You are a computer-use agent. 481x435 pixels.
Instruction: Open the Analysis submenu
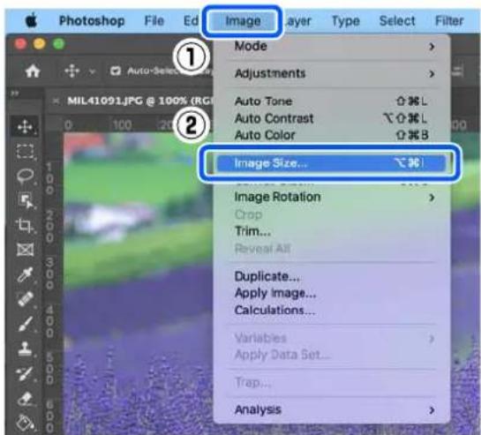click(332, 409)
